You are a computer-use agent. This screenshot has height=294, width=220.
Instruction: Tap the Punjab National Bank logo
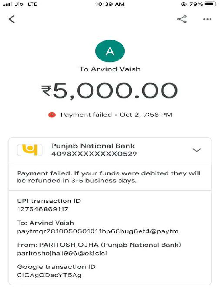[x=30, y=150]
